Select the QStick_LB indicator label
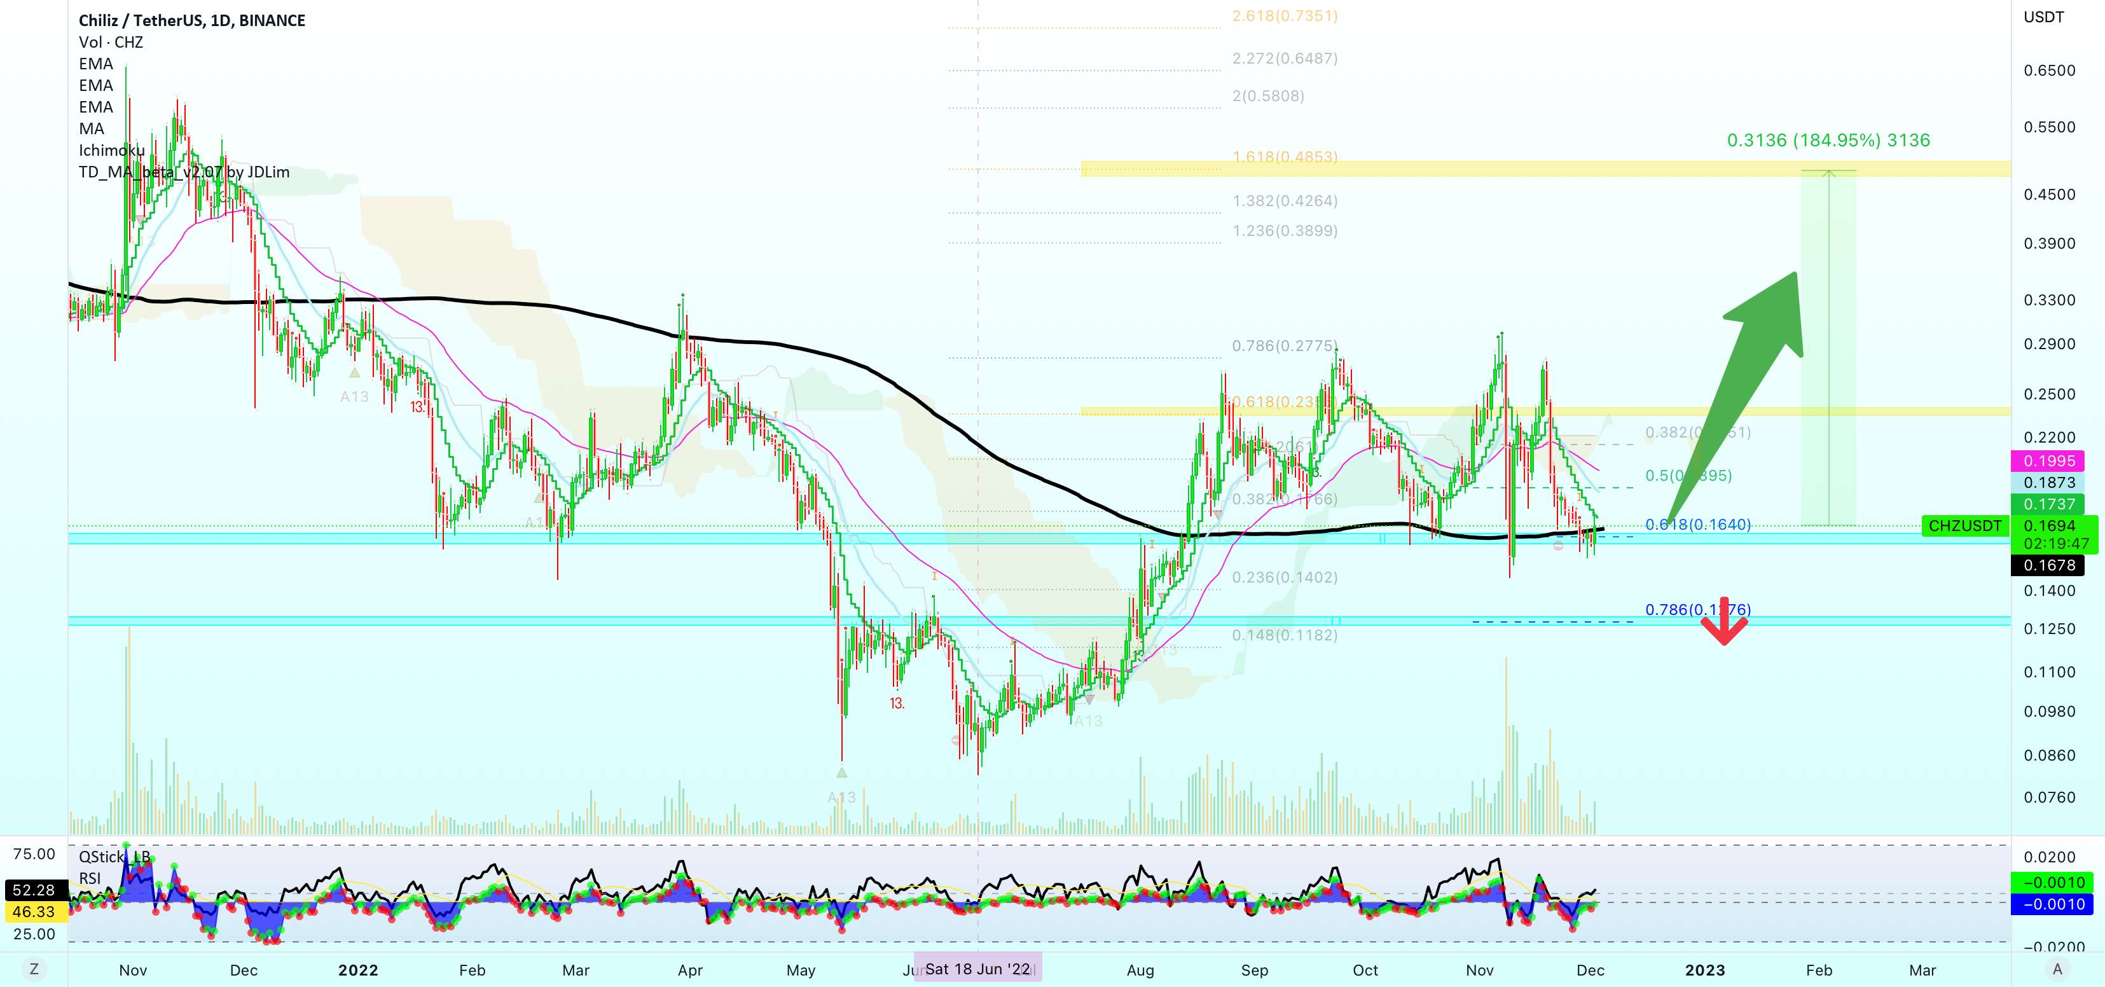 [114, 856]
